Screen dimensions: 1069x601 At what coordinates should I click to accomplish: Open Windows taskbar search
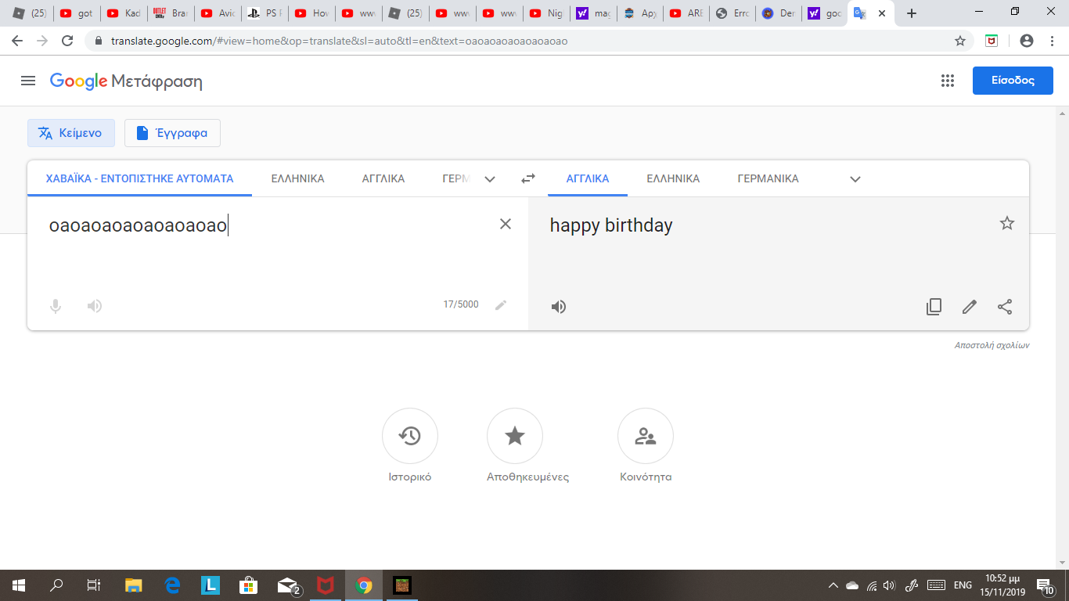[56, 585]
